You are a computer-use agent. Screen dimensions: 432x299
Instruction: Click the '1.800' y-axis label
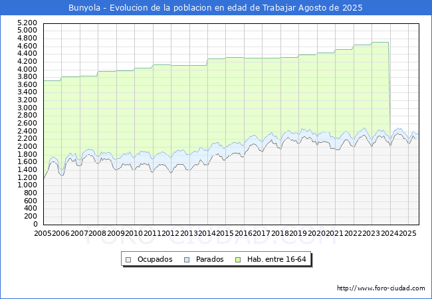pyautogui.click(x=27, y=154)
